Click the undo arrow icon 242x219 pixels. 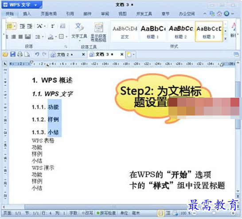coord(37,54)
